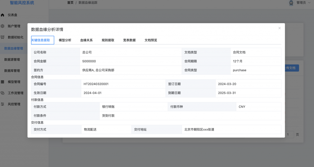
Task: Switch to the 模型分析 tab
Action: point(65,40)
